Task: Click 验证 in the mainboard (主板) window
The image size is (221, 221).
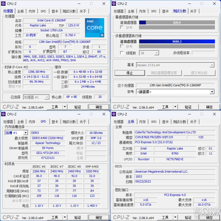Action: pos(188,218)
